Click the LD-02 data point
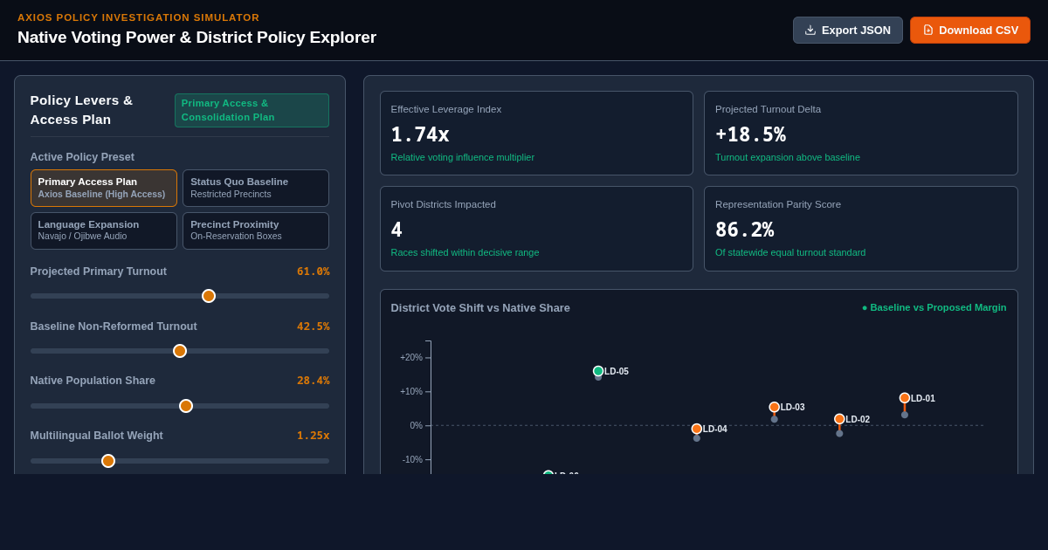The image size is (1048, 550). pos(839,419)
